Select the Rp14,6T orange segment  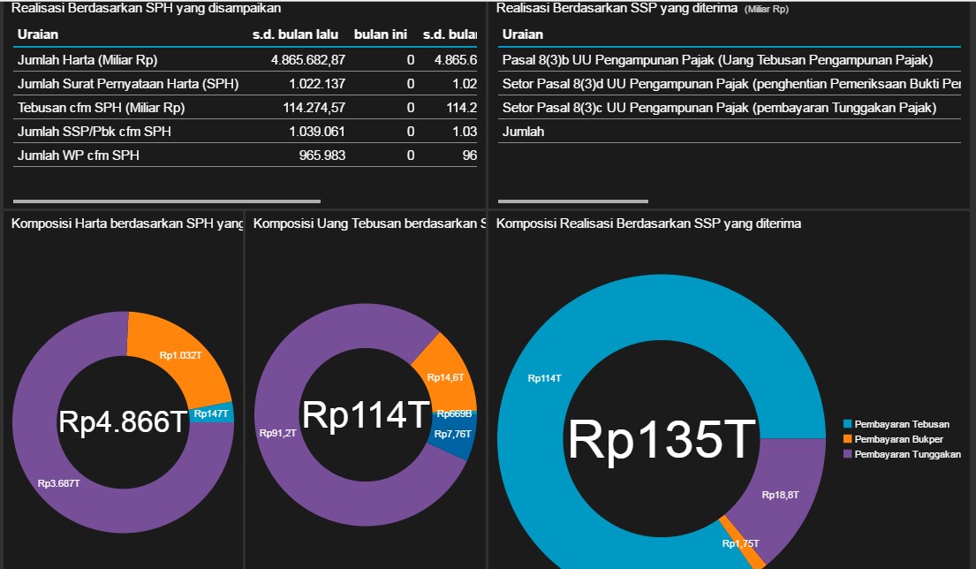[446, 377]
